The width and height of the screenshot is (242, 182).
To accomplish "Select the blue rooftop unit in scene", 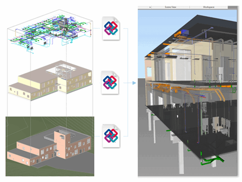I will click(185, 33).
